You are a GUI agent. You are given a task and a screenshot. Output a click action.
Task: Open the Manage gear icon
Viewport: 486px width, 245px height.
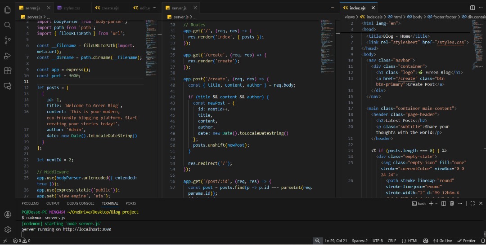coord(8,230)
